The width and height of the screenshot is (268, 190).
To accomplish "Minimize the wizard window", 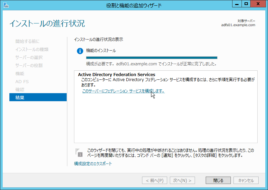I will 237,4.
